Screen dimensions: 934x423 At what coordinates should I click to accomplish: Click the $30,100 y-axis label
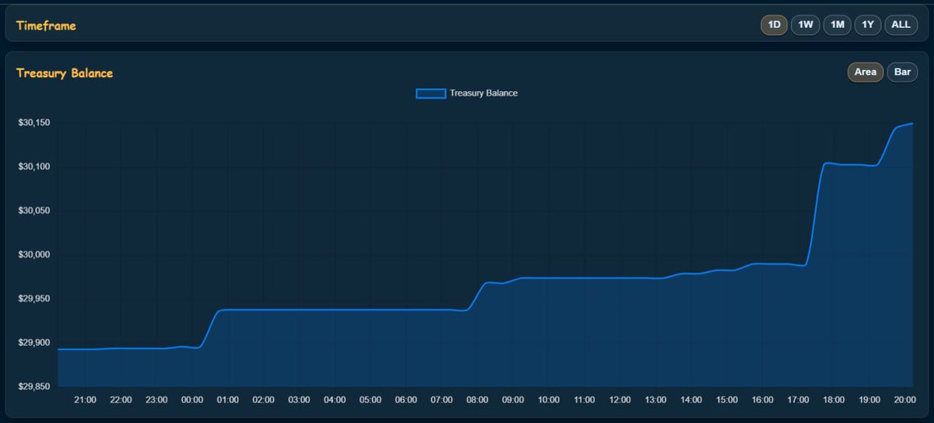tap(33, 166)
